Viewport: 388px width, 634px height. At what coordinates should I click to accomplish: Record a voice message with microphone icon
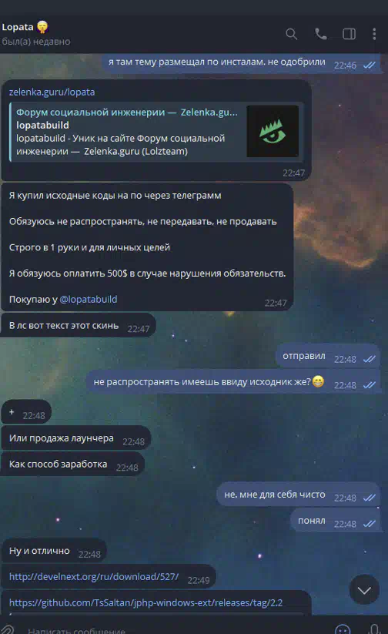374,629
